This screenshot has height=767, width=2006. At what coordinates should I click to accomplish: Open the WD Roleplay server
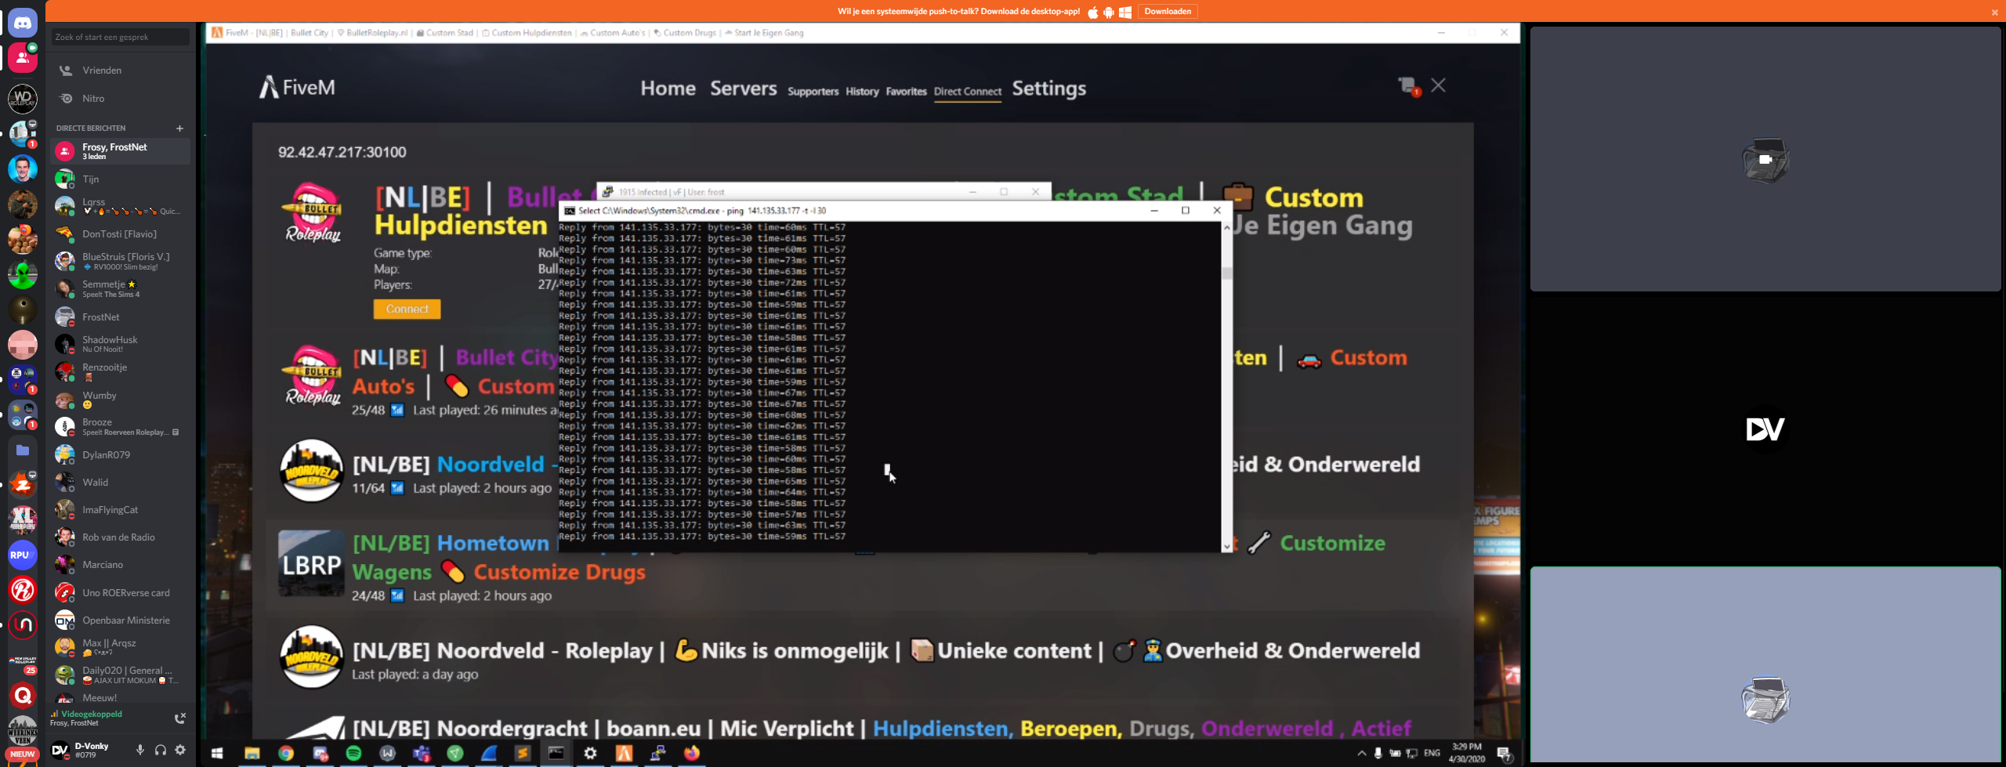tap(23, 99)
